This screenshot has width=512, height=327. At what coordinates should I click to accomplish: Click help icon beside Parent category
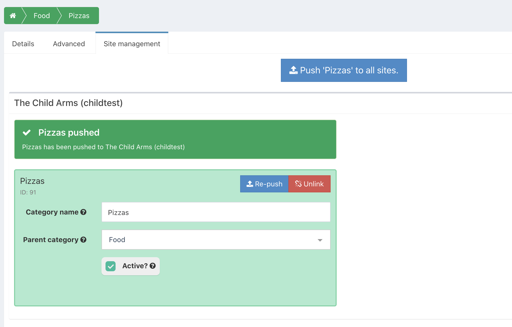click(83, 240)
